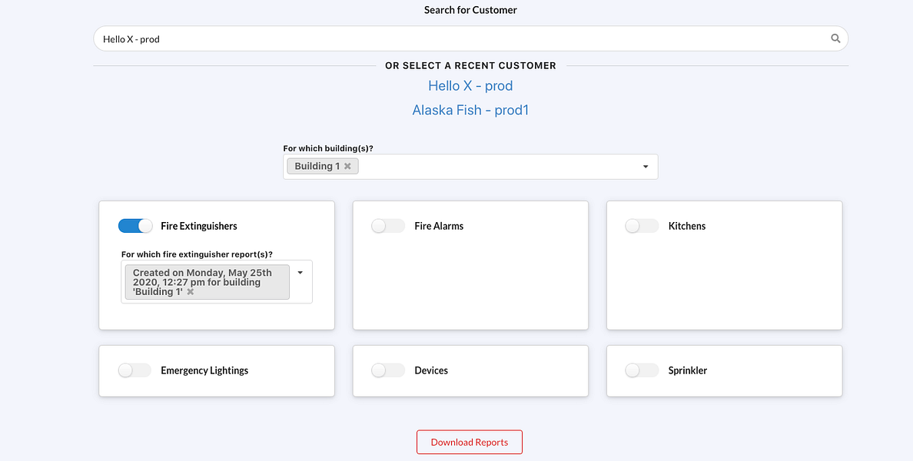The width and height of the screenshot is (913, 461).
Task: Click the 'Search for Customer' heading
Action: tap(470, 10)
